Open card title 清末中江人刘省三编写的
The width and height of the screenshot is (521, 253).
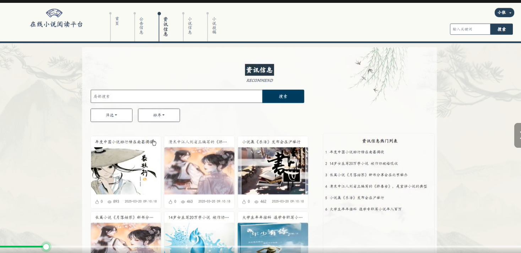tap(198, 142)
